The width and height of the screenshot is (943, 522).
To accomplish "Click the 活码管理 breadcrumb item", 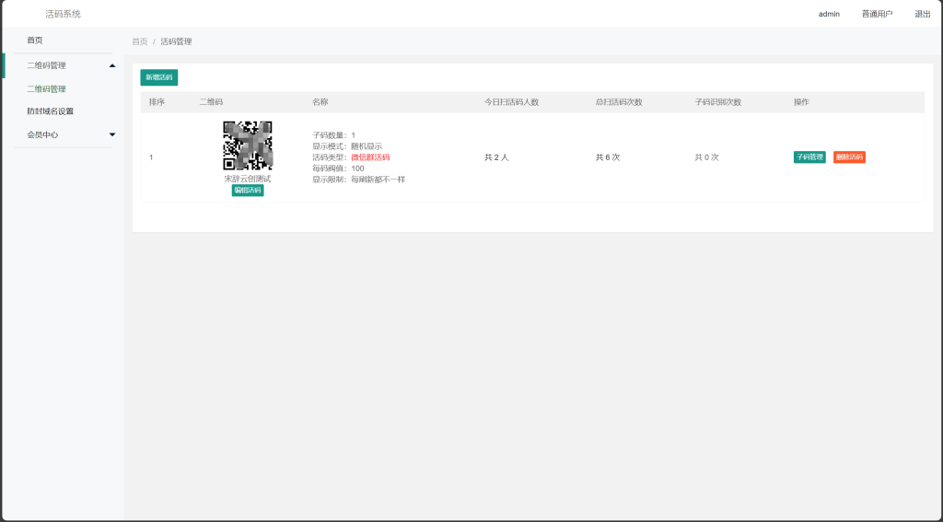I will [176, 41].
